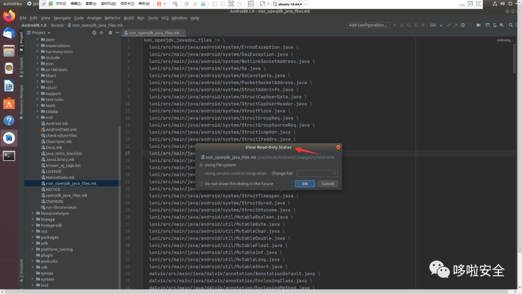Expand the libnativehelper folder
This screenshot has height=294, width=522.
point(32,213)
